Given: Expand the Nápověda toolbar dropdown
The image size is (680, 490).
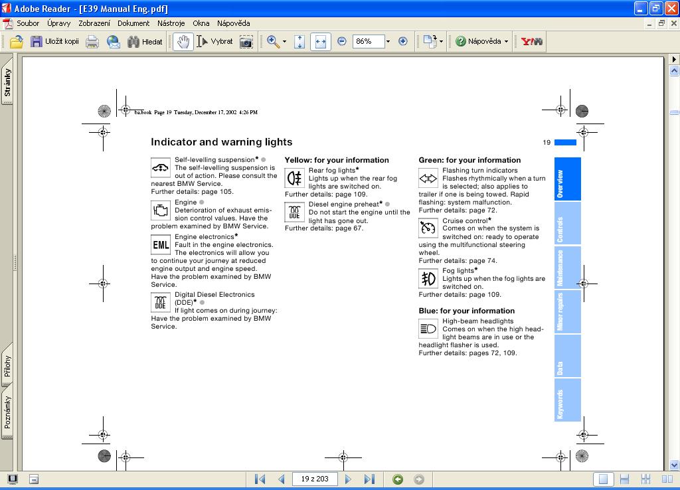Looking at the screenshot, I should tap(506, 41).
